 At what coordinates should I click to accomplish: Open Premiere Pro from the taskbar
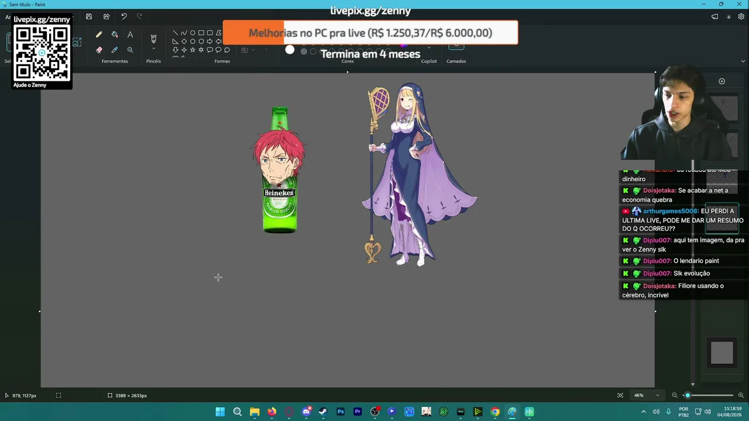pyautogui.click(x=358, y=412)
